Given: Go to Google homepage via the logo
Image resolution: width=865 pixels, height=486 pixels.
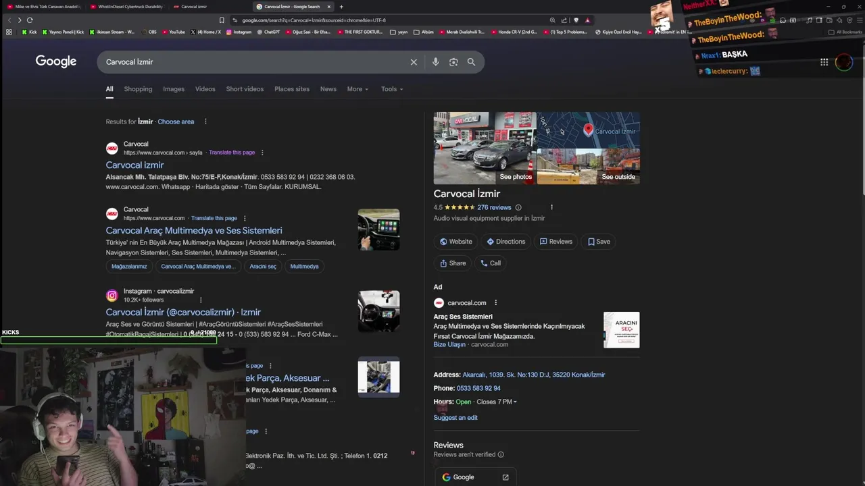Looking at the screenshot, I should pyautogui.click(x=56, y=61).
